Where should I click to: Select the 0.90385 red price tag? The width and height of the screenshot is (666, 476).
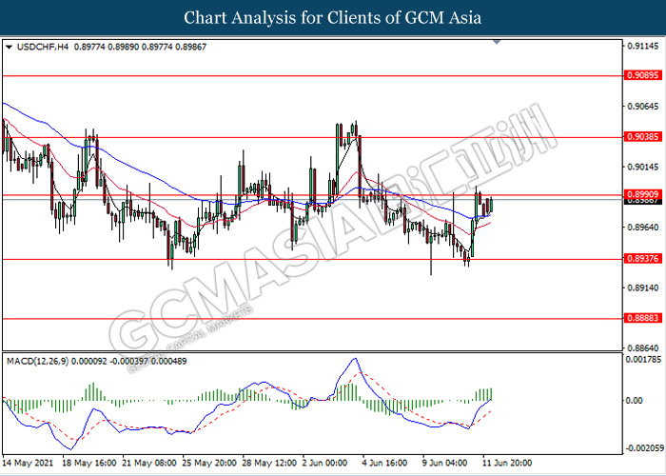[641, 137]
